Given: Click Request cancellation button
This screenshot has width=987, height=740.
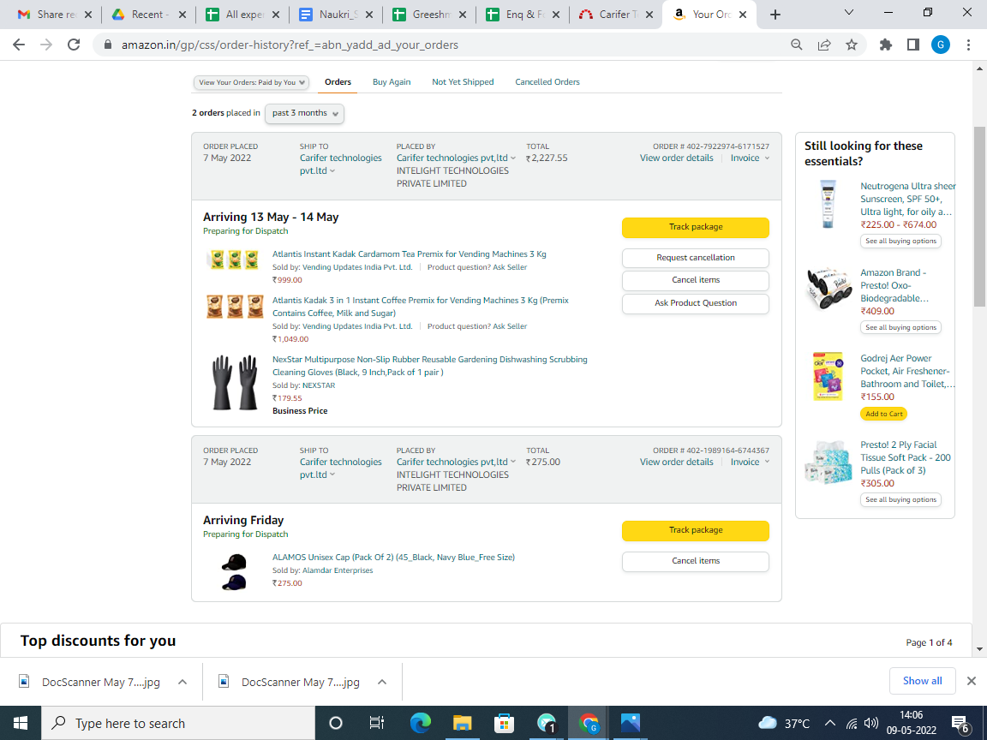Looking at the screenshot, I should (696, 257).
